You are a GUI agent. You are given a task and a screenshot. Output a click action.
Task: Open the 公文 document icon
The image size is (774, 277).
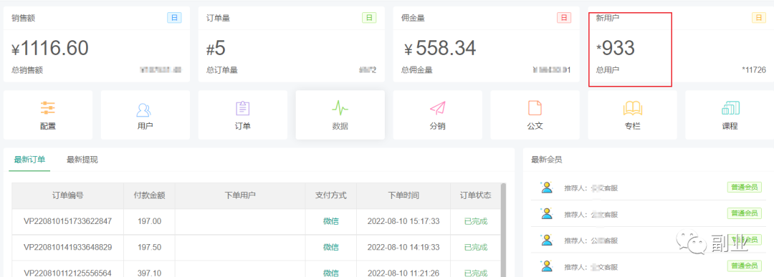coord(535,108)
